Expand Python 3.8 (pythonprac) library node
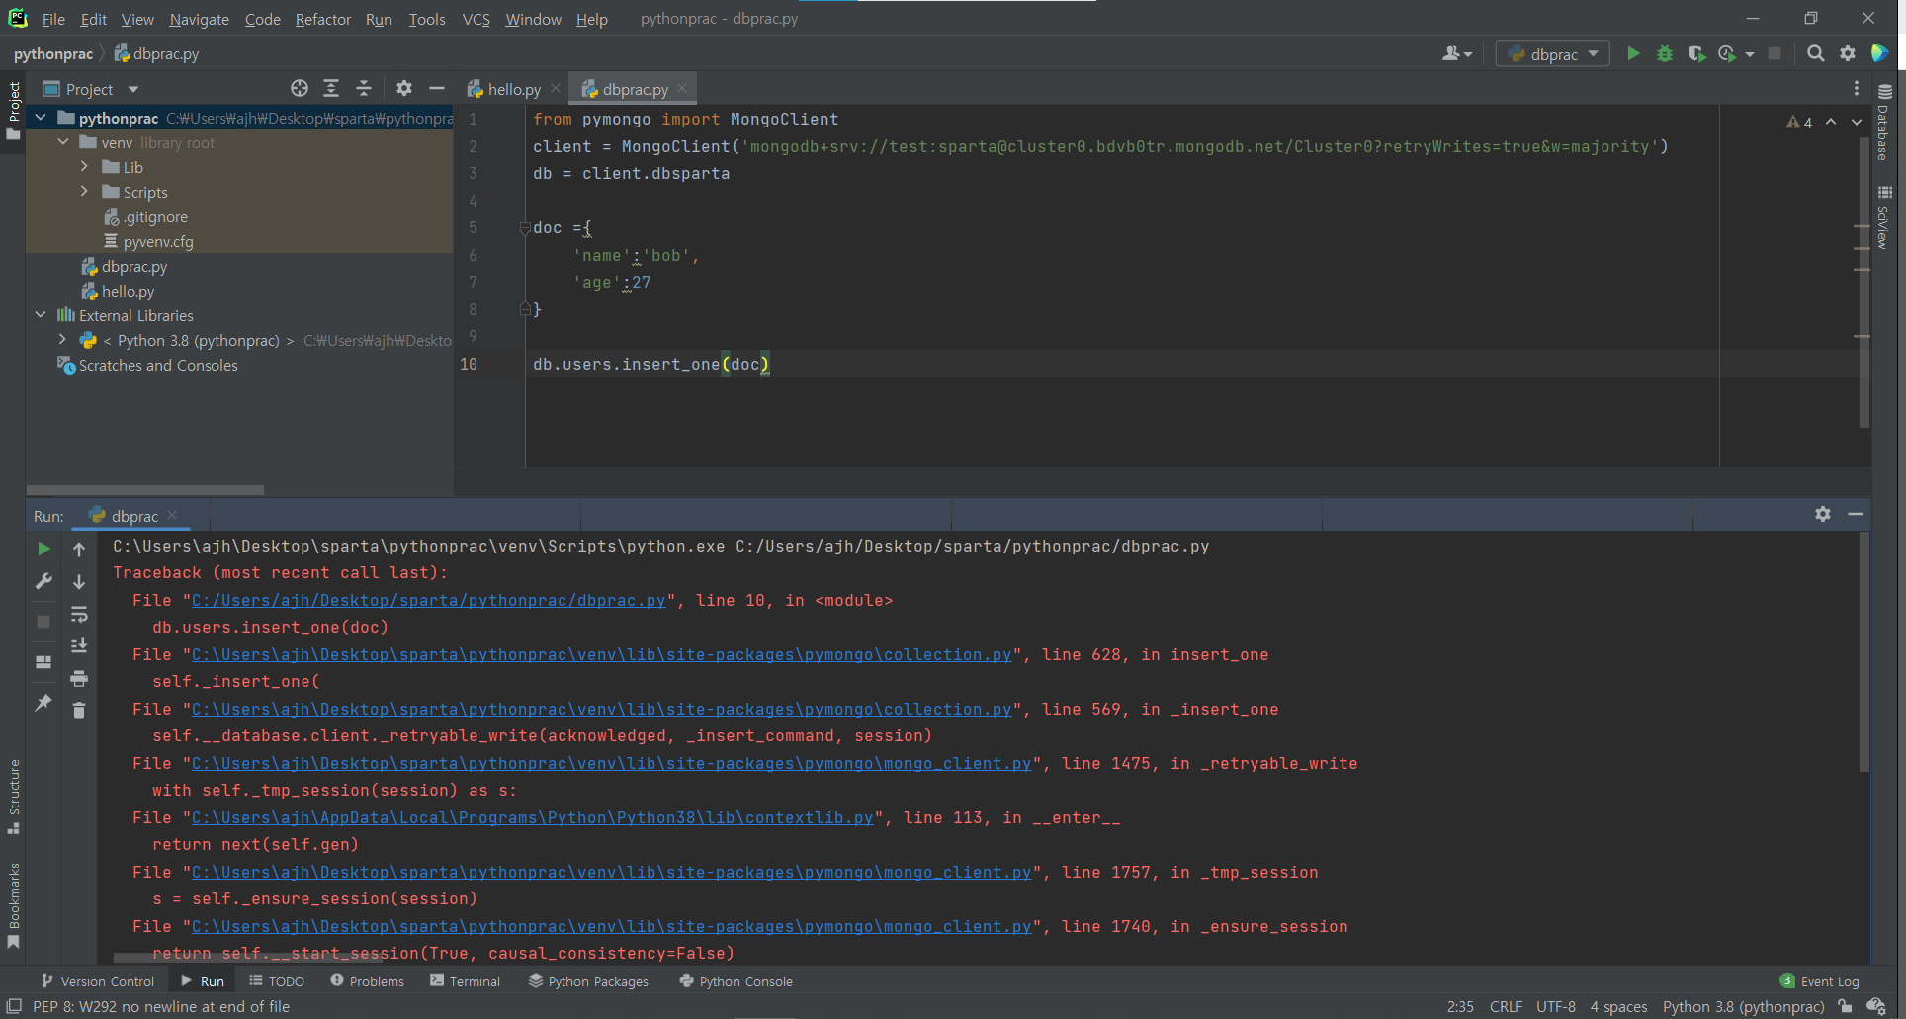The height and width of the screenshot is (1019, 1906). pos(63,340)
